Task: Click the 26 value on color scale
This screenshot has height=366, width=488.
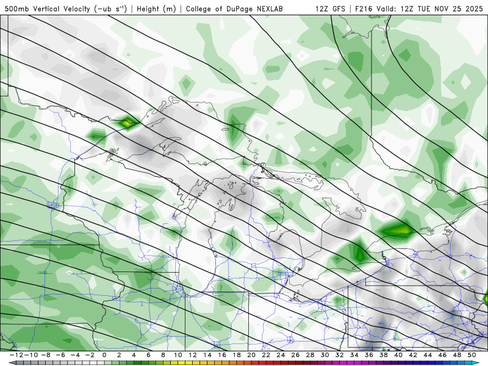Action: 295,355
